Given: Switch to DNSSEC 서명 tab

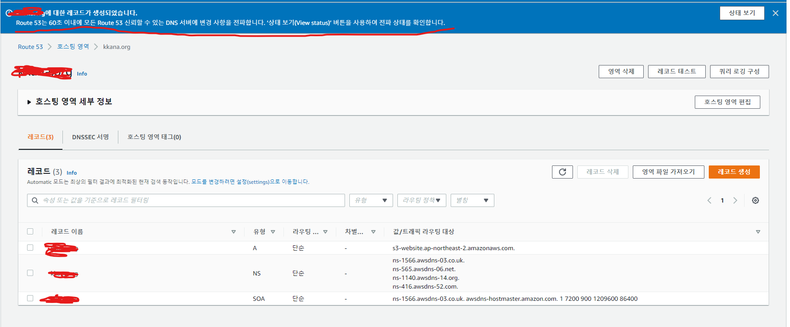Looking at the screenshot, I should click(x=90, y=137).
